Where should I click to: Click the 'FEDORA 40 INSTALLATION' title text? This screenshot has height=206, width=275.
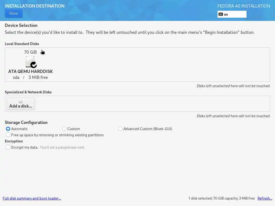(x=244, y=6)
